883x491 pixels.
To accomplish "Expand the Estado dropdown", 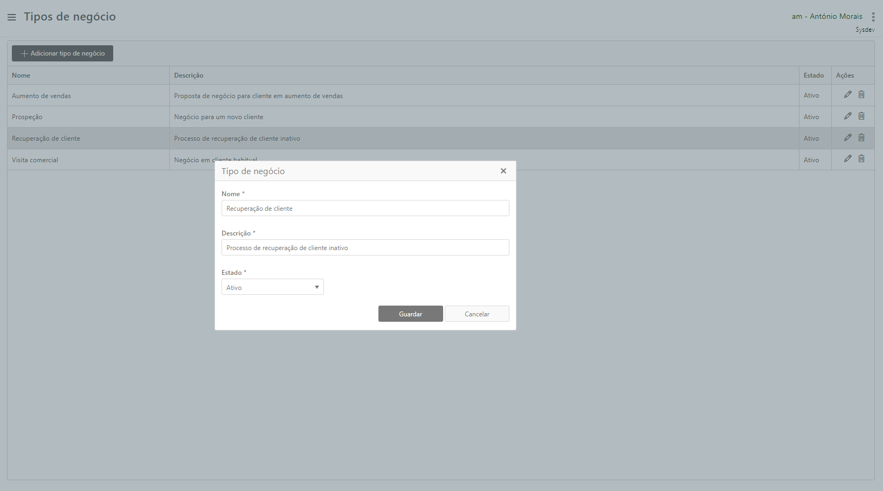I will click(x=272, y=287).
